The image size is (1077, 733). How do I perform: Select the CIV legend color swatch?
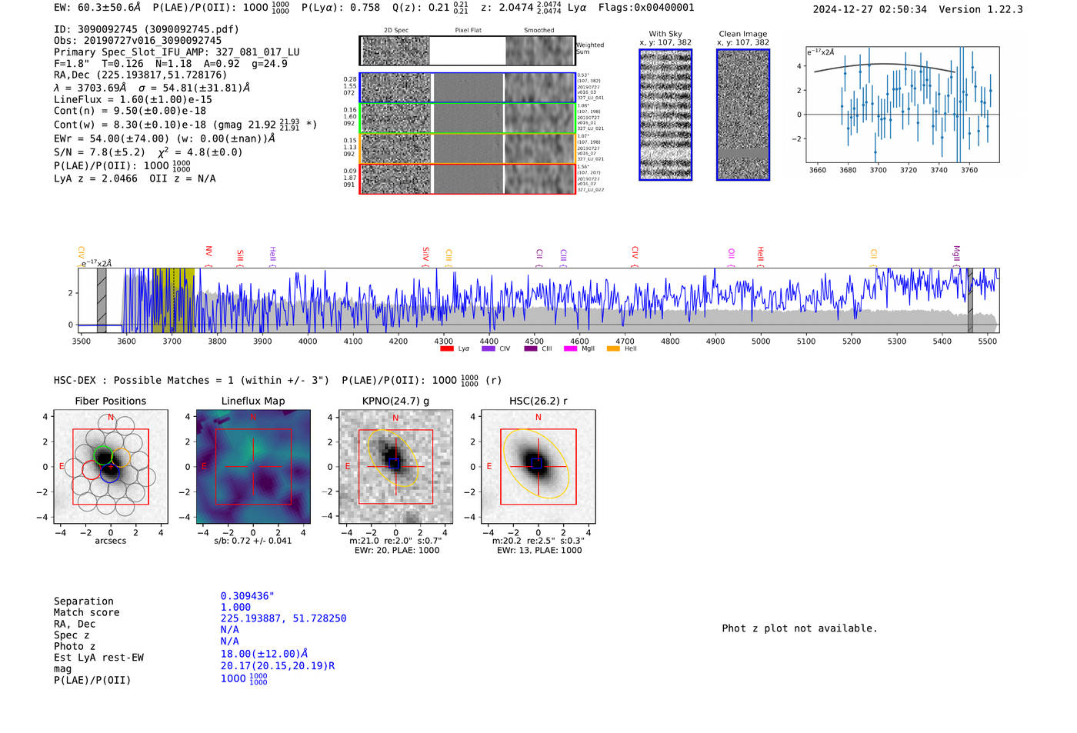pos(488,348)
